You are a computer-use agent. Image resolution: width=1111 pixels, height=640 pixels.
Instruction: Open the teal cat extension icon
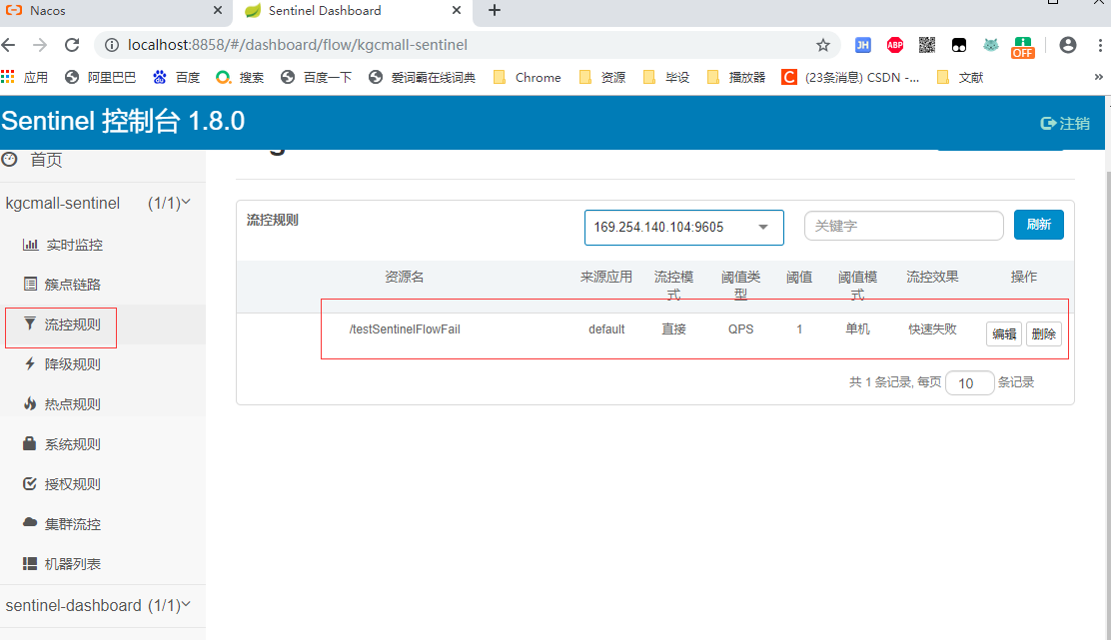[990, 45]
